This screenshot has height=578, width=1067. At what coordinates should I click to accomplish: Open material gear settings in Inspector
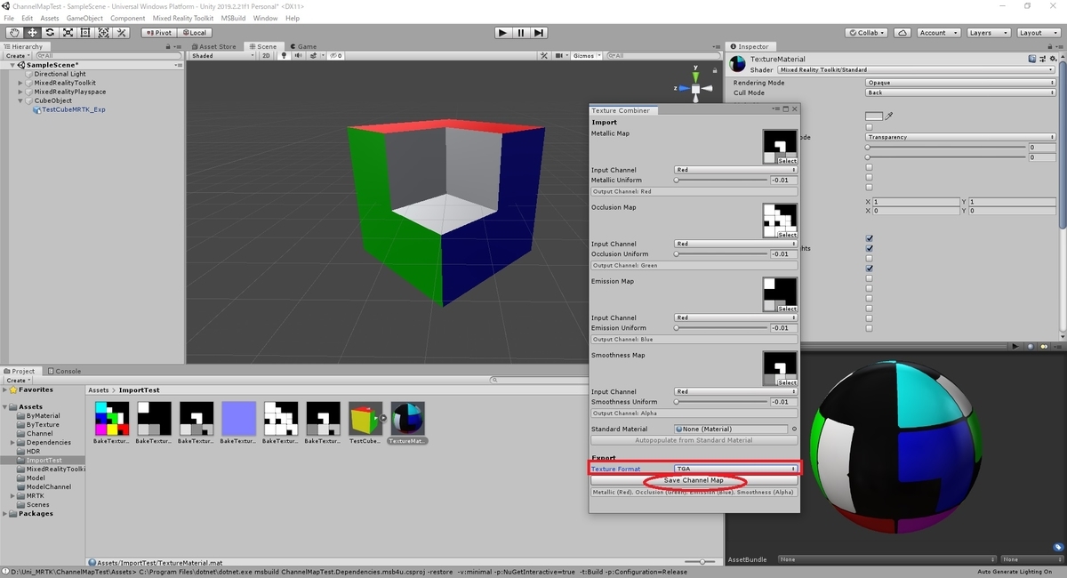(1053, 59)
